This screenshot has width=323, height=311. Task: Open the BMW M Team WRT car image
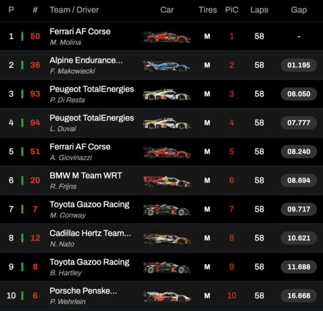(x=167, y=181)
